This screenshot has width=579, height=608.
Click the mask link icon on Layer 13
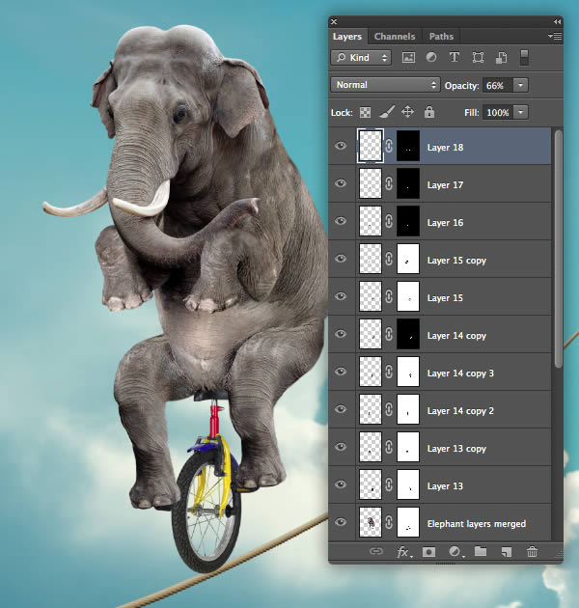tap(389, 484)
